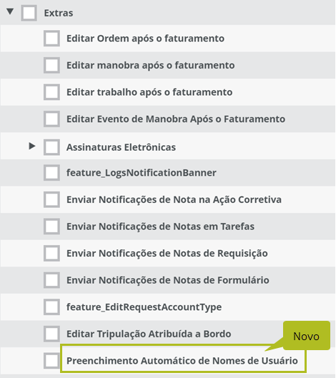The width and height of the screenshot is (336, 378).
Task: Enable Preenchimento Automático de Nomes de Usuário checkbox
Action: coord(51,361)
